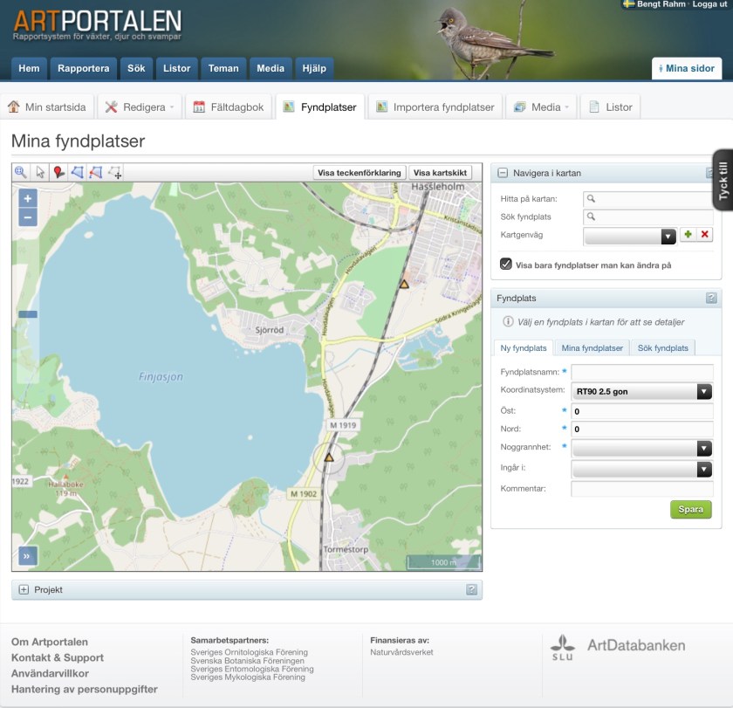The width and height of the screenshot is (733, 708).
Task: Select the zoom magnifier map tool
Action: [21, 173]
